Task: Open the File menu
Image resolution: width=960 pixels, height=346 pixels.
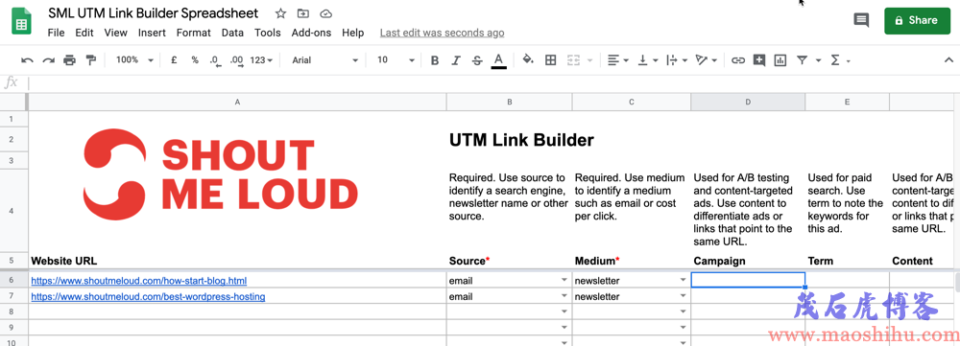Action: [56, 33]
